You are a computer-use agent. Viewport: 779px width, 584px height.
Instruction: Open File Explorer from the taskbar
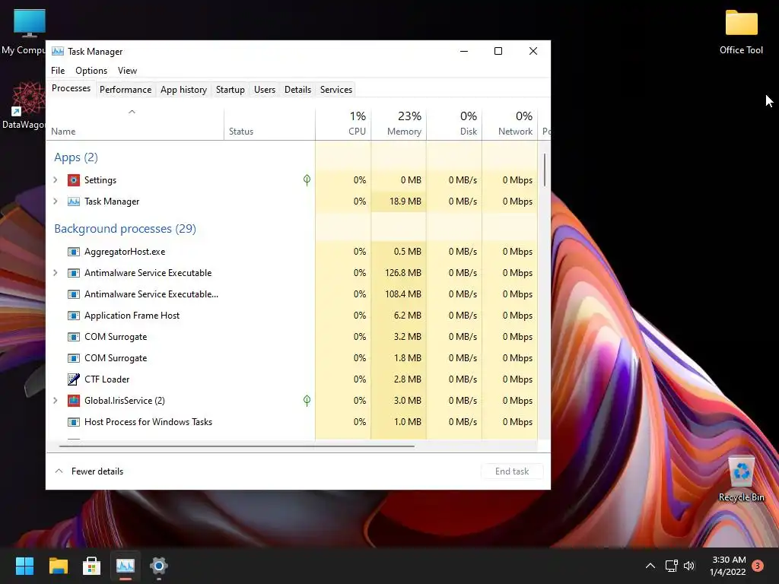58,566
